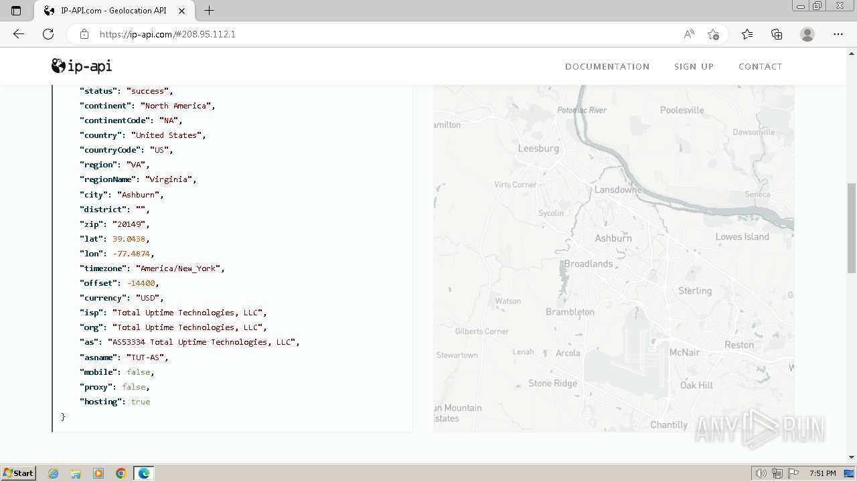Add this page to favorites
This screenshot has width=857, height=482.
[713, 34]
